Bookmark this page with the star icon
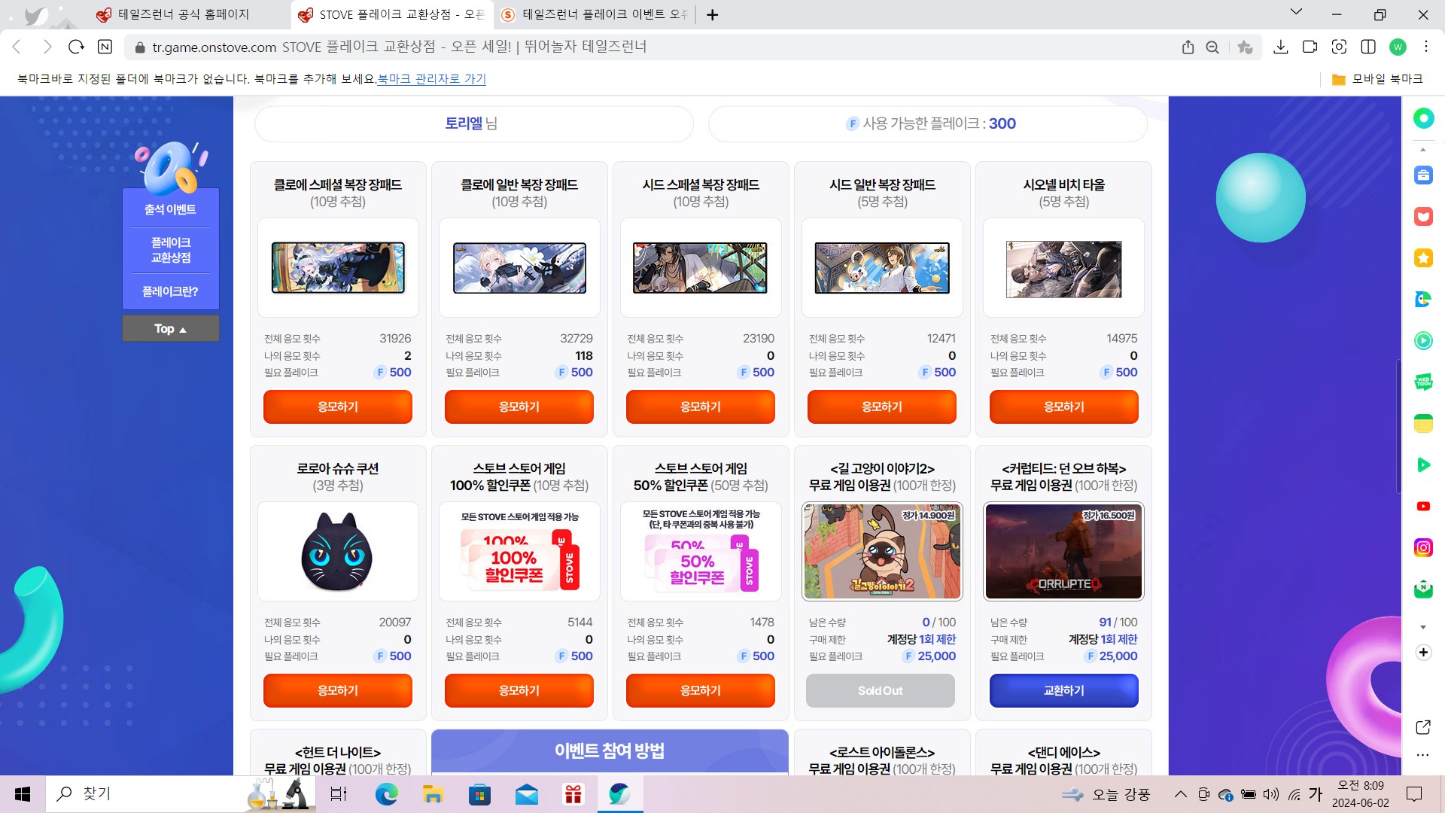Viewport: 1445px width, 813px height. [1245, 47]
